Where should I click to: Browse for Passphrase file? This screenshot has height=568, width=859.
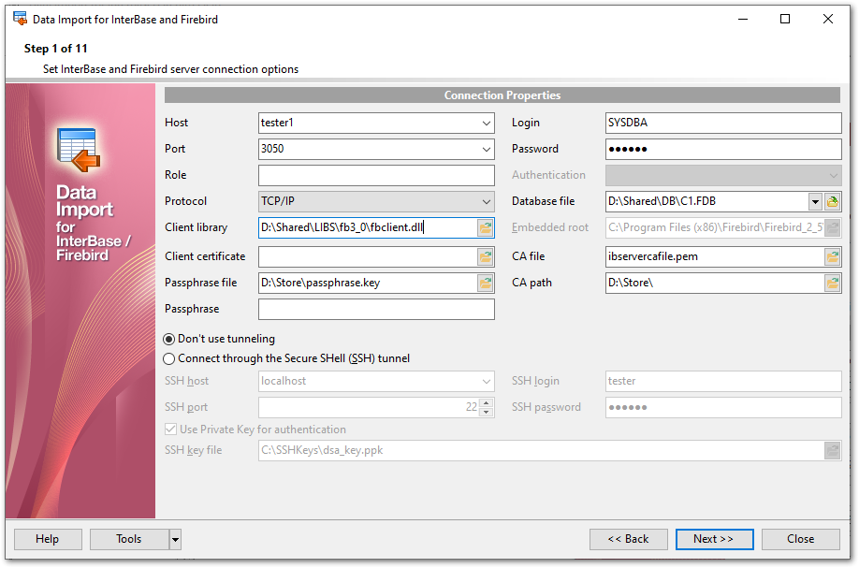click(x=485, y=283)
